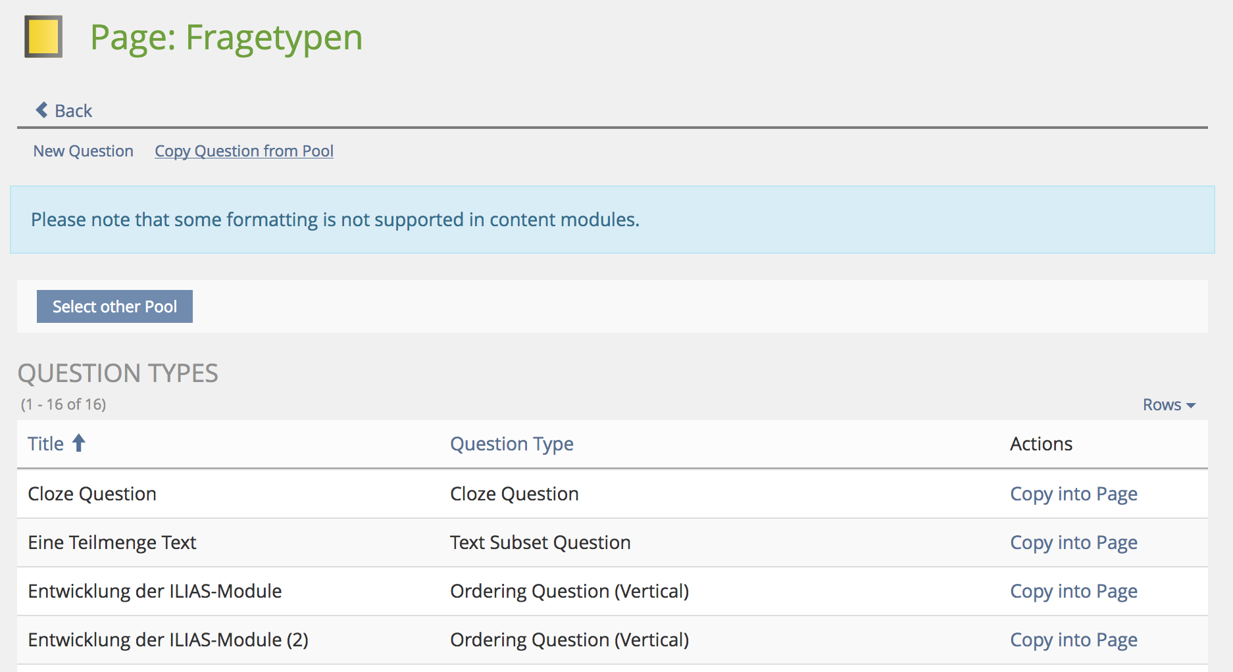This screenshot has width=1233, height=672.
Task: Expand the Rows dropdown
Action: click(1168, 405)
